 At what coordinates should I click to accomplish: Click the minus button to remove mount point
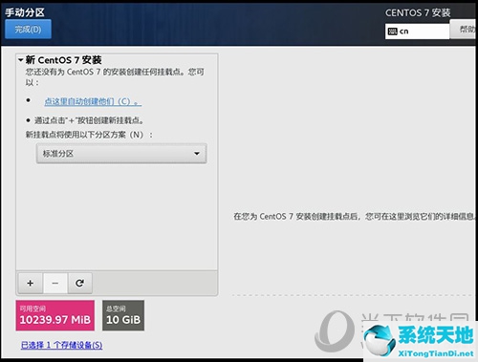(55, 283)
